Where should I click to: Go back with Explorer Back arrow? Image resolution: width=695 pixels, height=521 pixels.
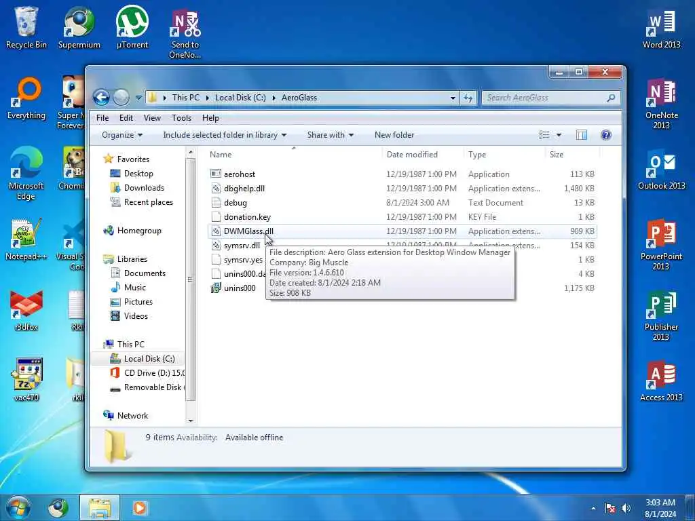101,98
